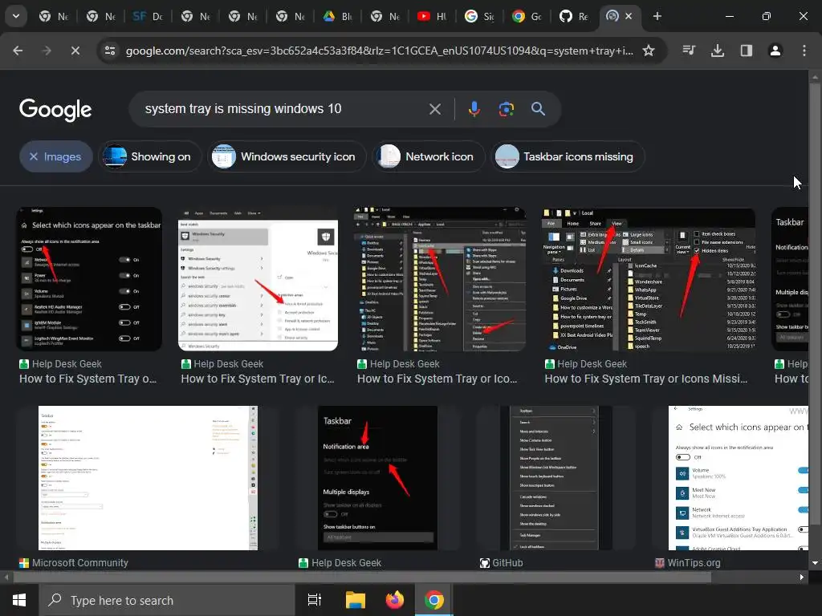This screenshot has width=822, height=616.
Task: Stop loading the page
Action: tap(75, 51)
